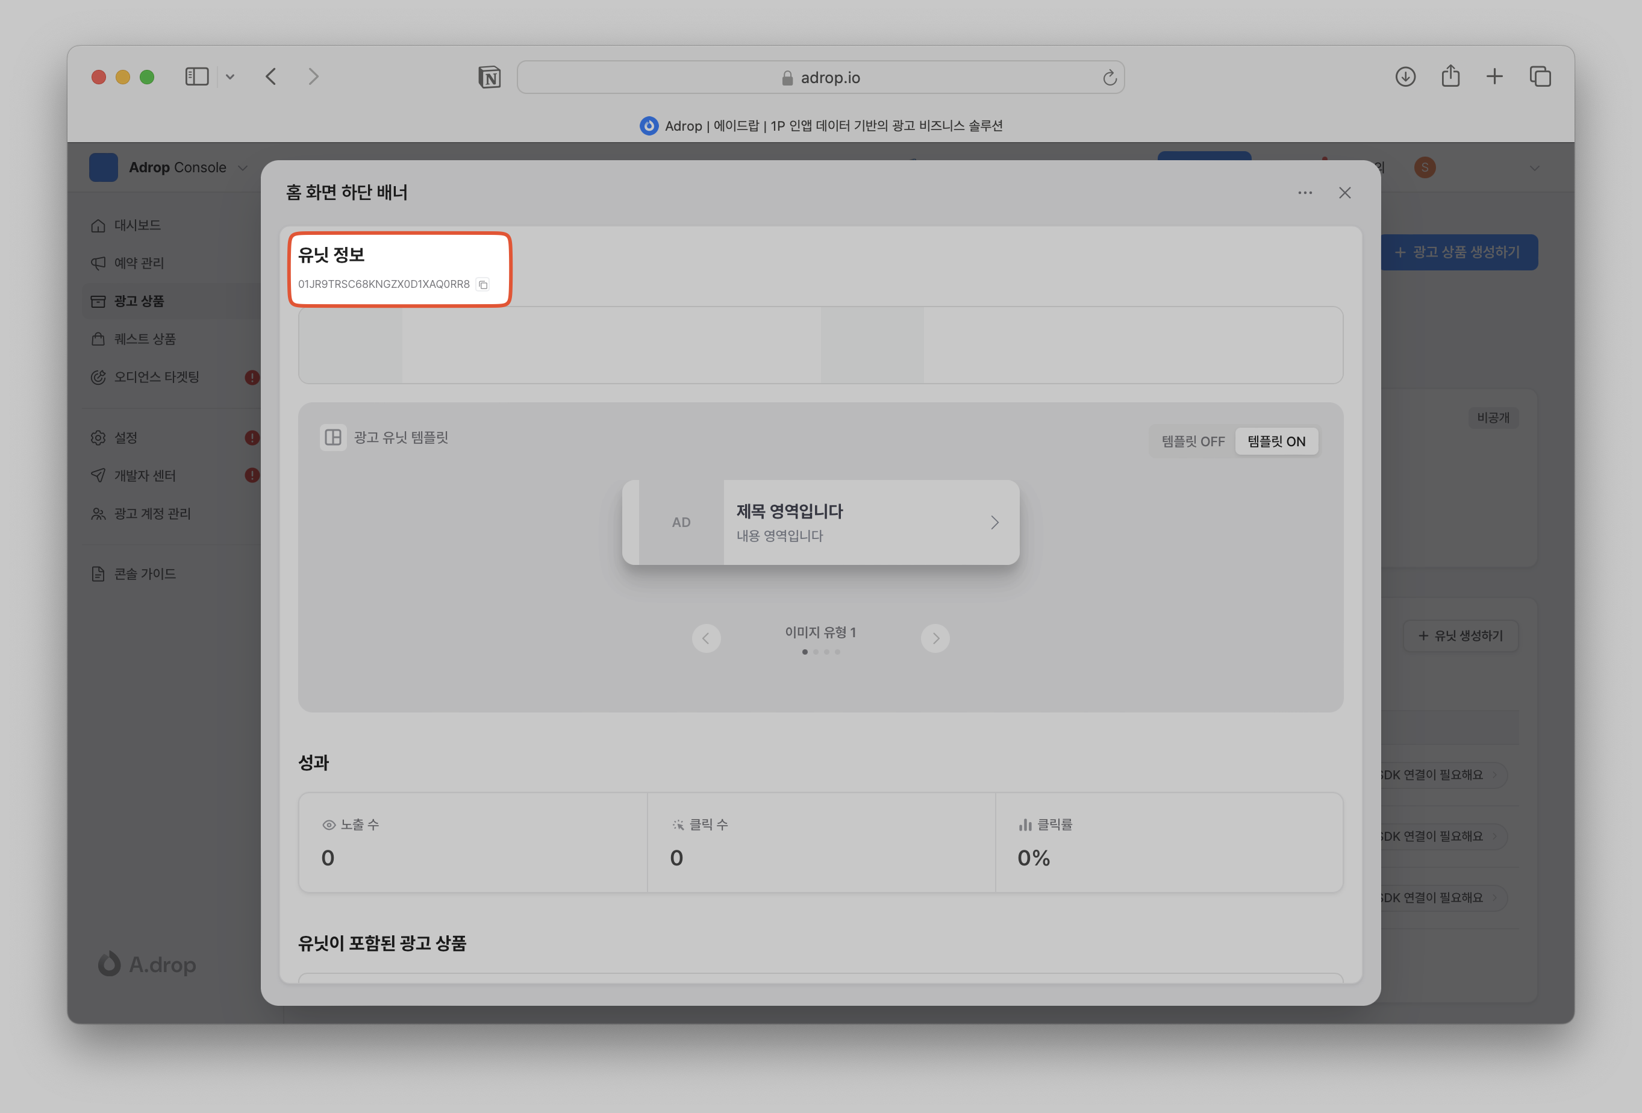Image resolution: width=1642 pixels, height=1113 pixels.
Task: Reload the adrop.io page
Action: pyautogui.click(x=1110, y=78)
